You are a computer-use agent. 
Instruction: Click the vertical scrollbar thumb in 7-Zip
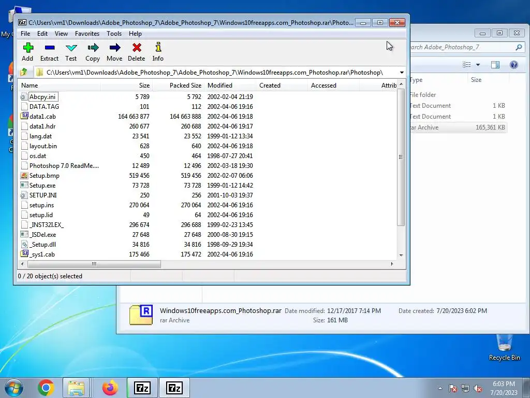[x=401, y=157]
